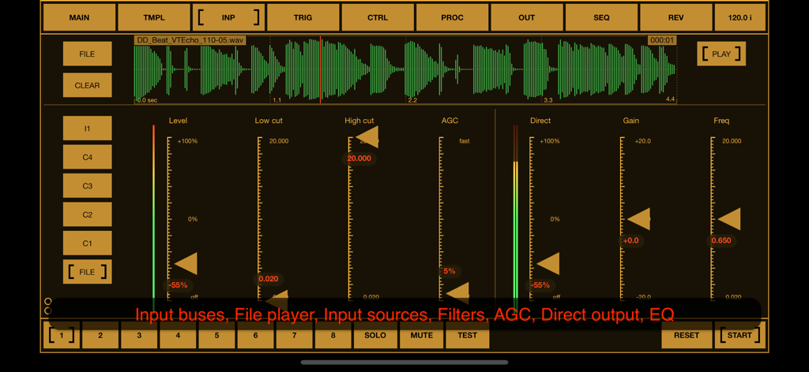Click the Direct value -55%
Viewport: 809px width, 372px height.
540,285
